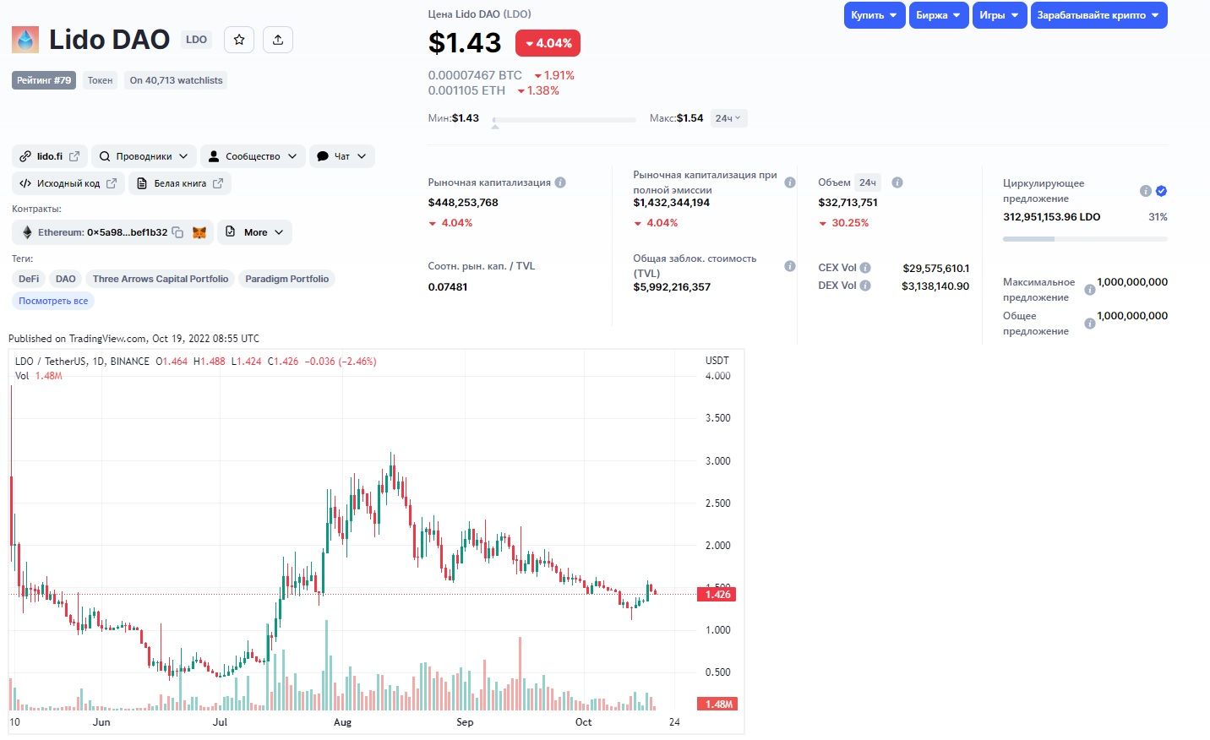Viewport: 1210px width, 740px height.
Task: Click the share upload icon
Action: point(278,40)
